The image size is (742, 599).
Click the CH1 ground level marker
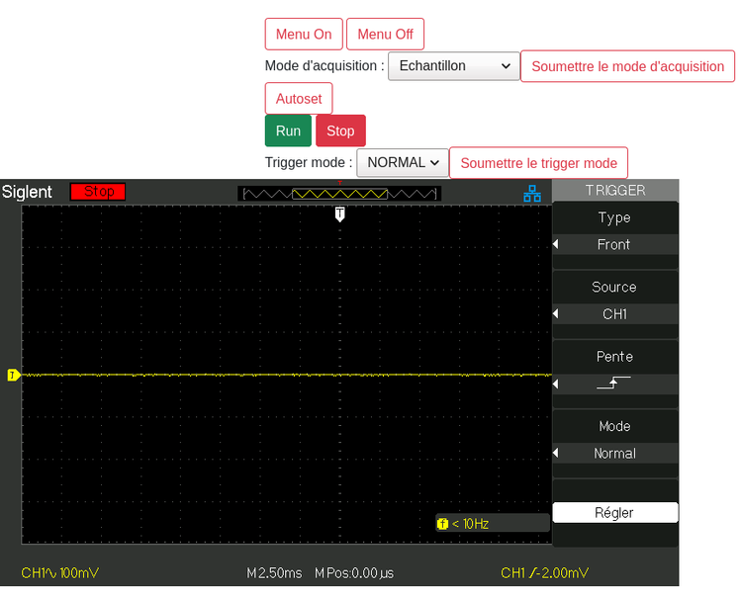[x=13, y=375]
